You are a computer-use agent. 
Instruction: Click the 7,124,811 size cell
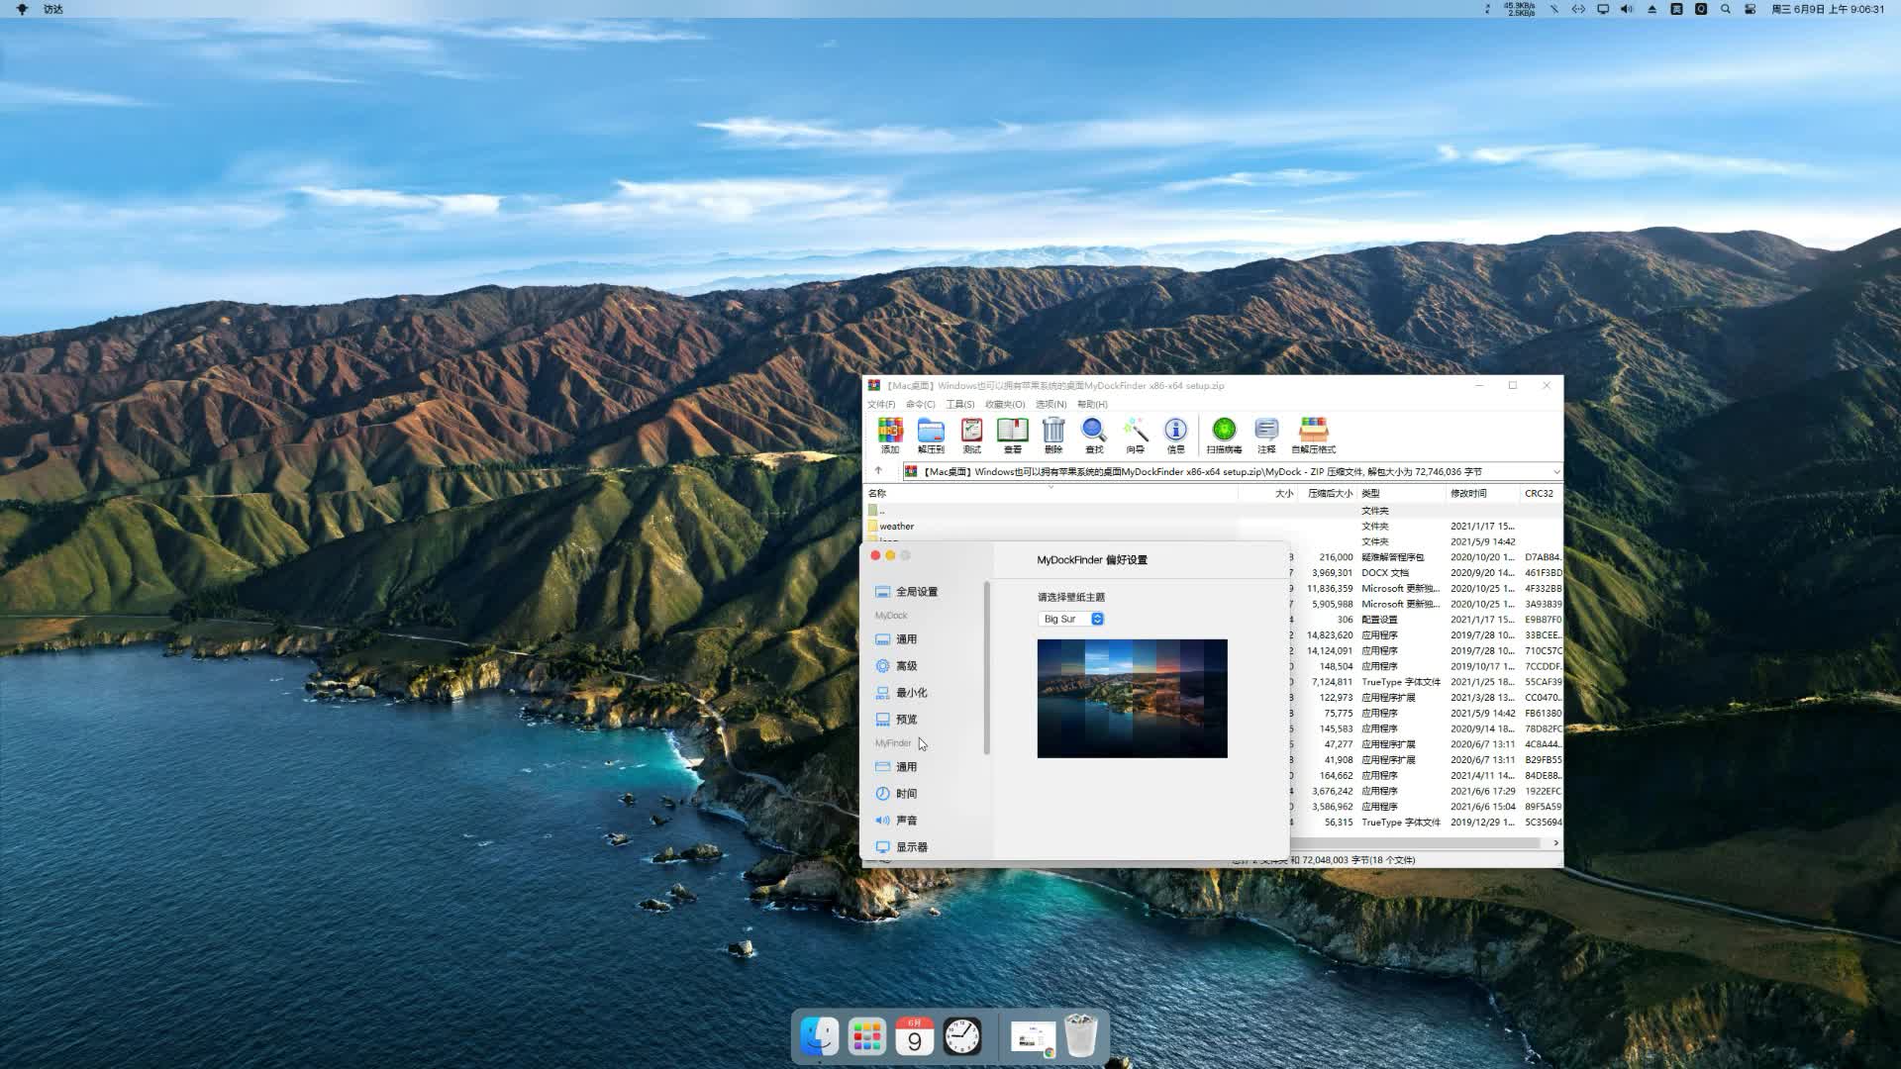1332,682
